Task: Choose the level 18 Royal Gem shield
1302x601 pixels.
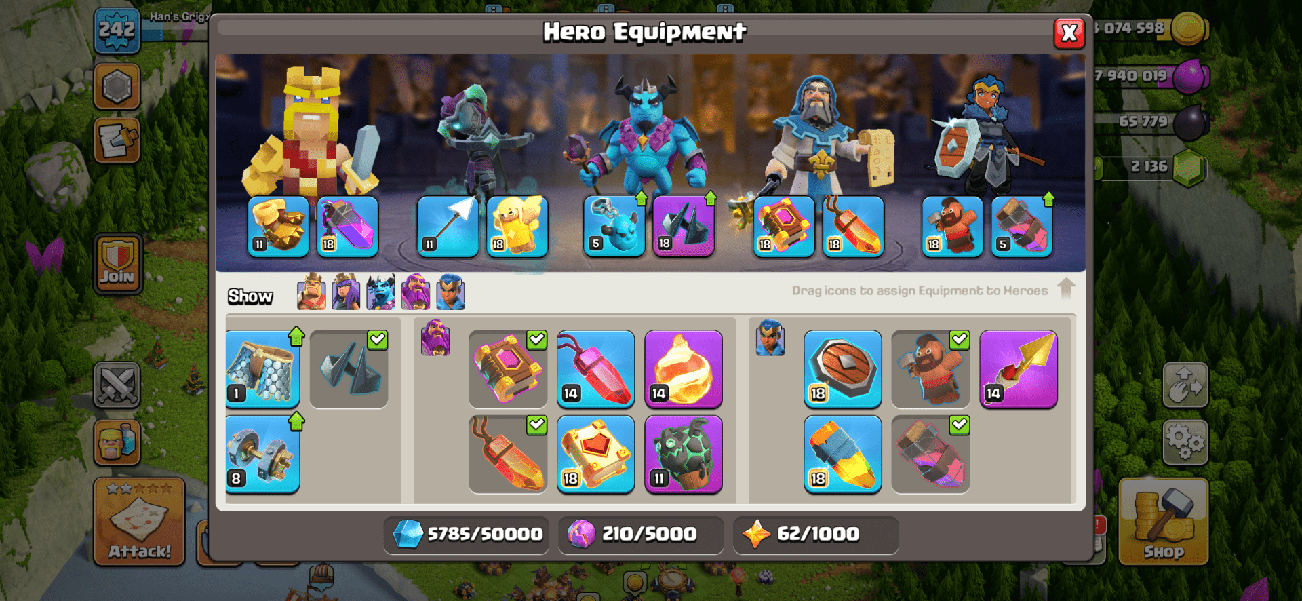Action: tap(843, 369)
